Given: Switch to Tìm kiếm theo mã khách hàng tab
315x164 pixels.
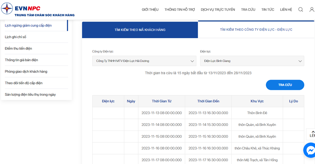Looking at the screenshot, I should [140, 30].
